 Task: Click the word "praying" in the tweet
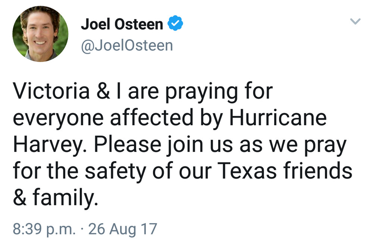(x=201, y=92)
